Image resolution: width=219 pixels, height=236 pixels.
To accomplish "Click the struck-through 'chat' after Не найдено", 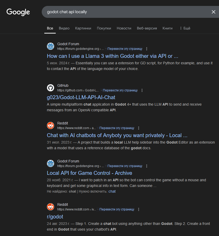I will pos(72,191).
